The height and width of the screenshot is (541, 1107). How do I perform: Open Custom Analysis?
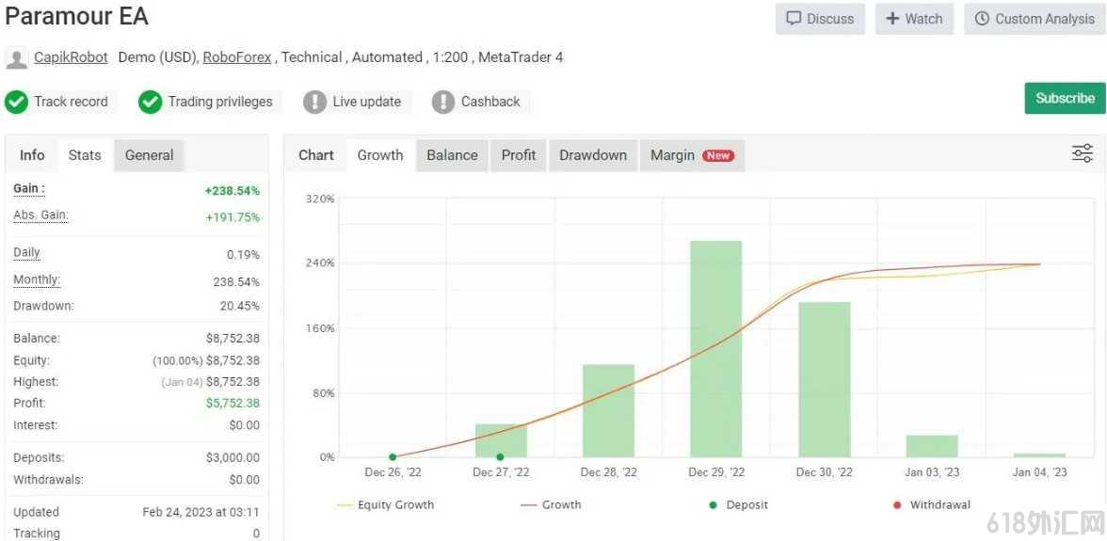1035,19
